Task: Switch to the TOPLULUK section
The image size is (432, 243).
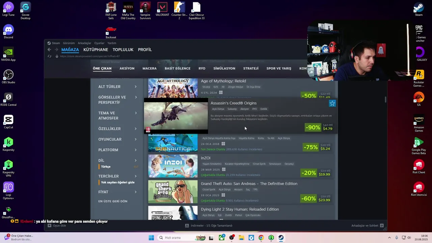Action: [123, 50]
